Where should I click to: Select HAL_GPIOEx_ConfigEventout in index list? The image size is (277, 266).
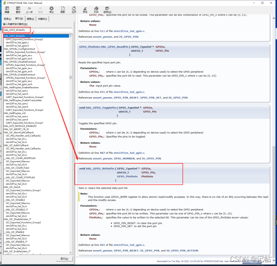tap(20, 49)
